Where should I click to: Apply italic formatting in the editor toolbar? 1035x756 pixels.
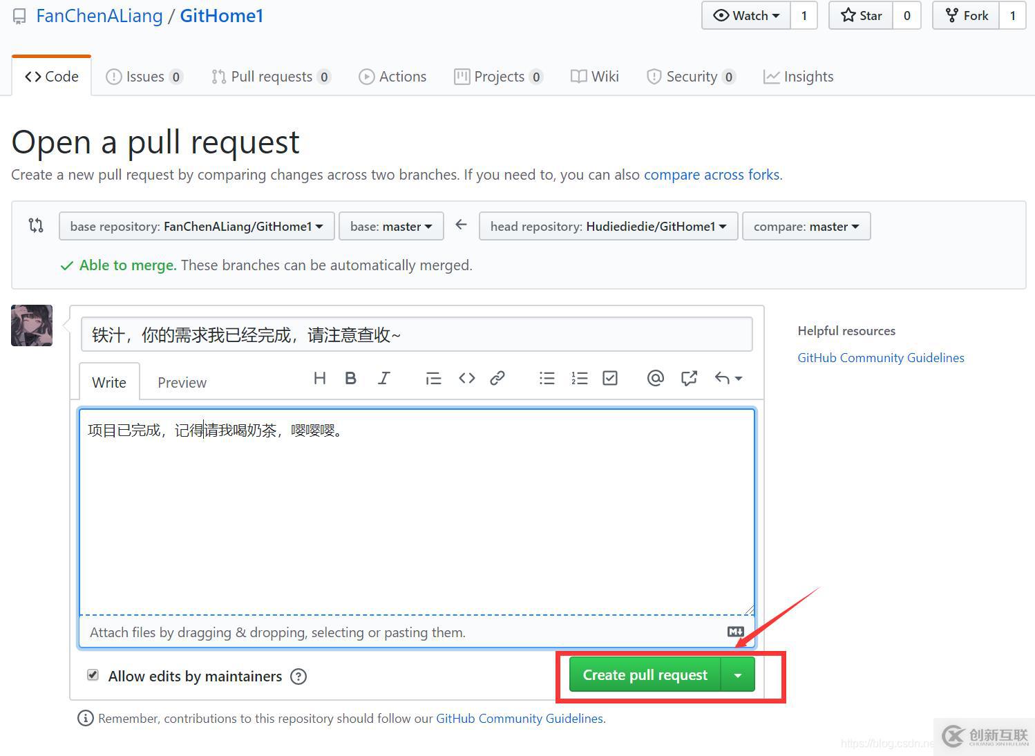point(383,378)
